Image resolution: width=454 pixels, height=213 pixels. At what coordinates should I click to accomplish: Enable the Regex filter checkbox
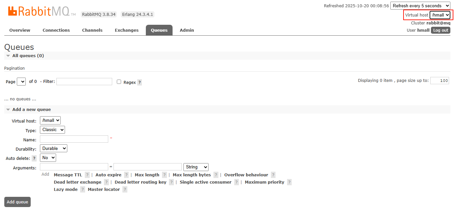119,82
